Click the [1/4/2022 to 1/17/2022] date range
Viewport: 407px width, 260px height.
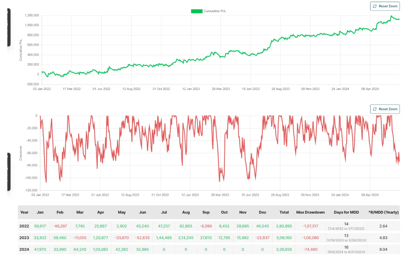346,229
